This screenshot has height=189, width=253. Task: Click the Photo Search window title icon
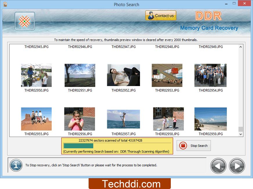point(5,4)
